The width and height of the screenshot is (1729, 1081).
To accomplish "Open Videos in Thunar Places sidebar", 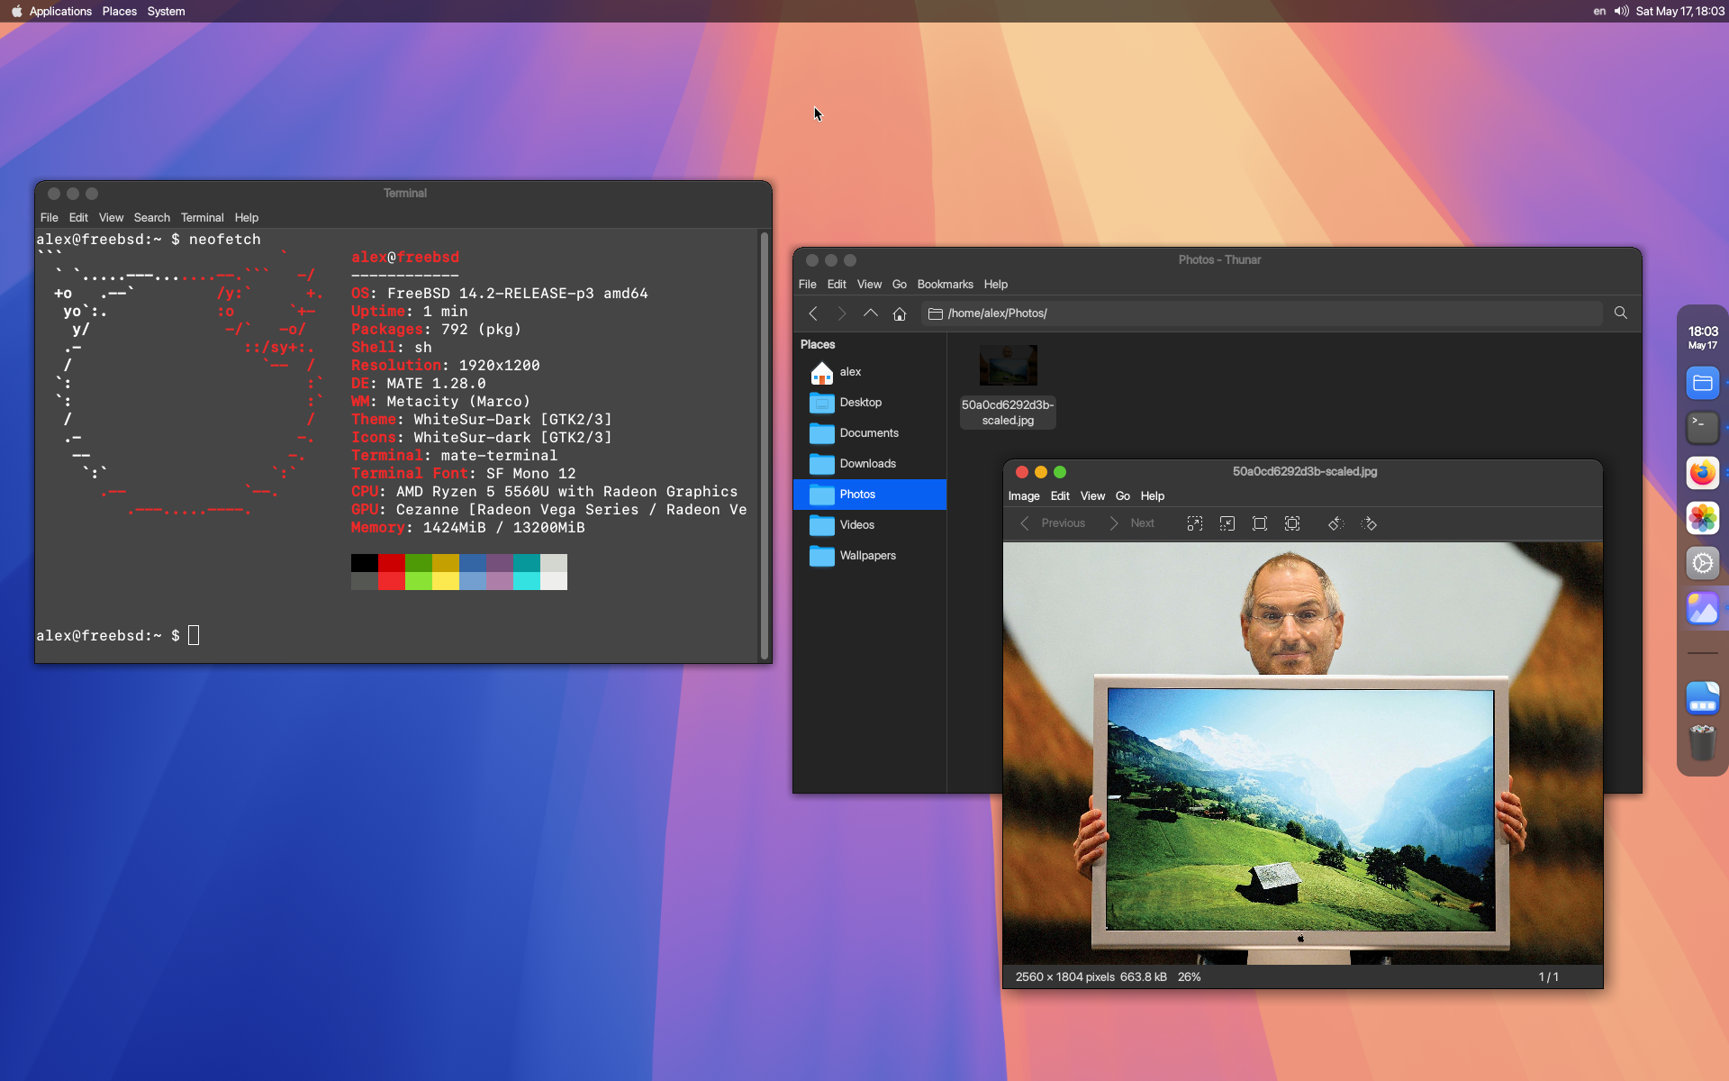I will click(870, 525).
